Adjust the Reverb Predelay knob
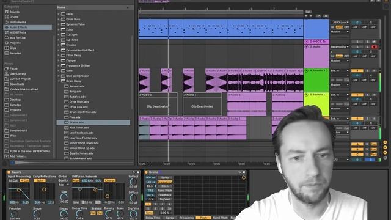391x220 pixels. click(15, 214)
